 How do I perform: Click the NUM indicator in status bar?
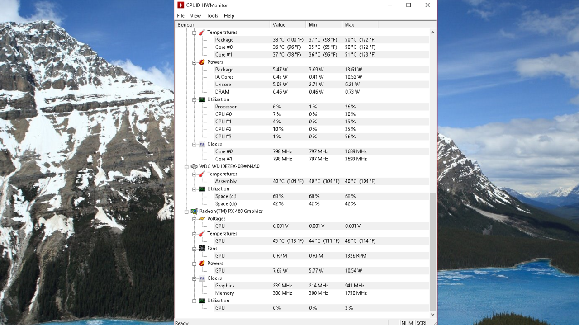coord(407,323)
